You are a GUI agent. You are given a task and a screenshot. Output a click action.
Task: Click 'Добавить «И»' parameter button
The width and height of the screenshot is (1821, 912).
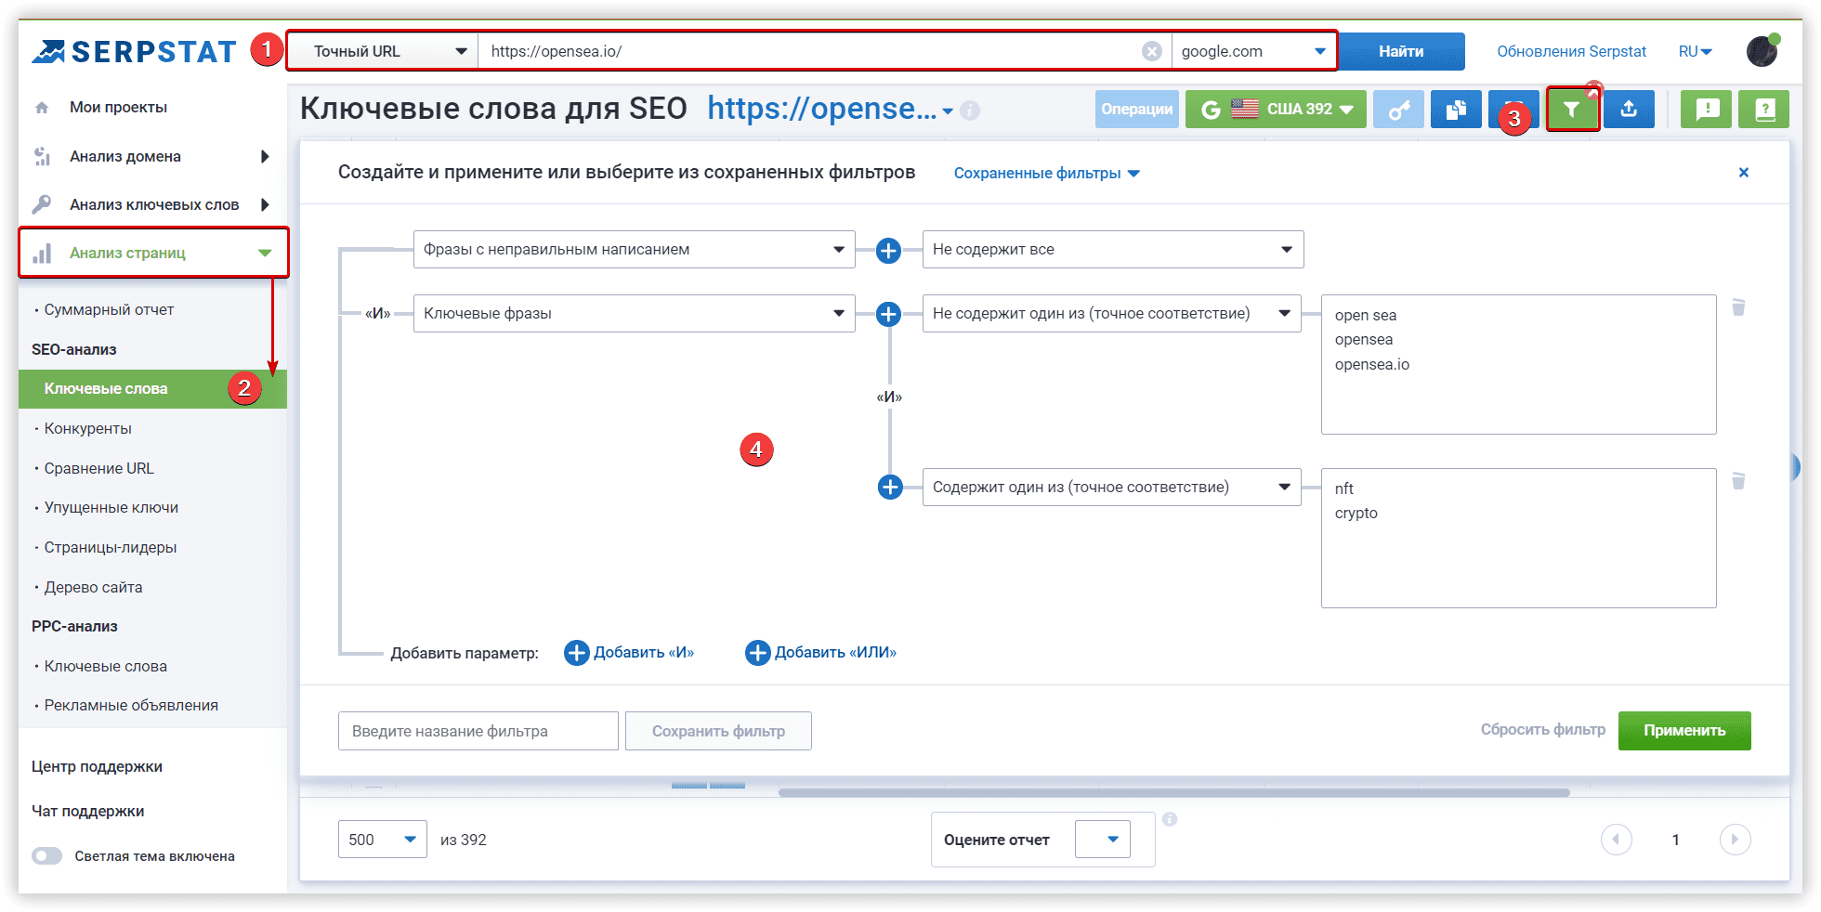click(x=629, y=653)
